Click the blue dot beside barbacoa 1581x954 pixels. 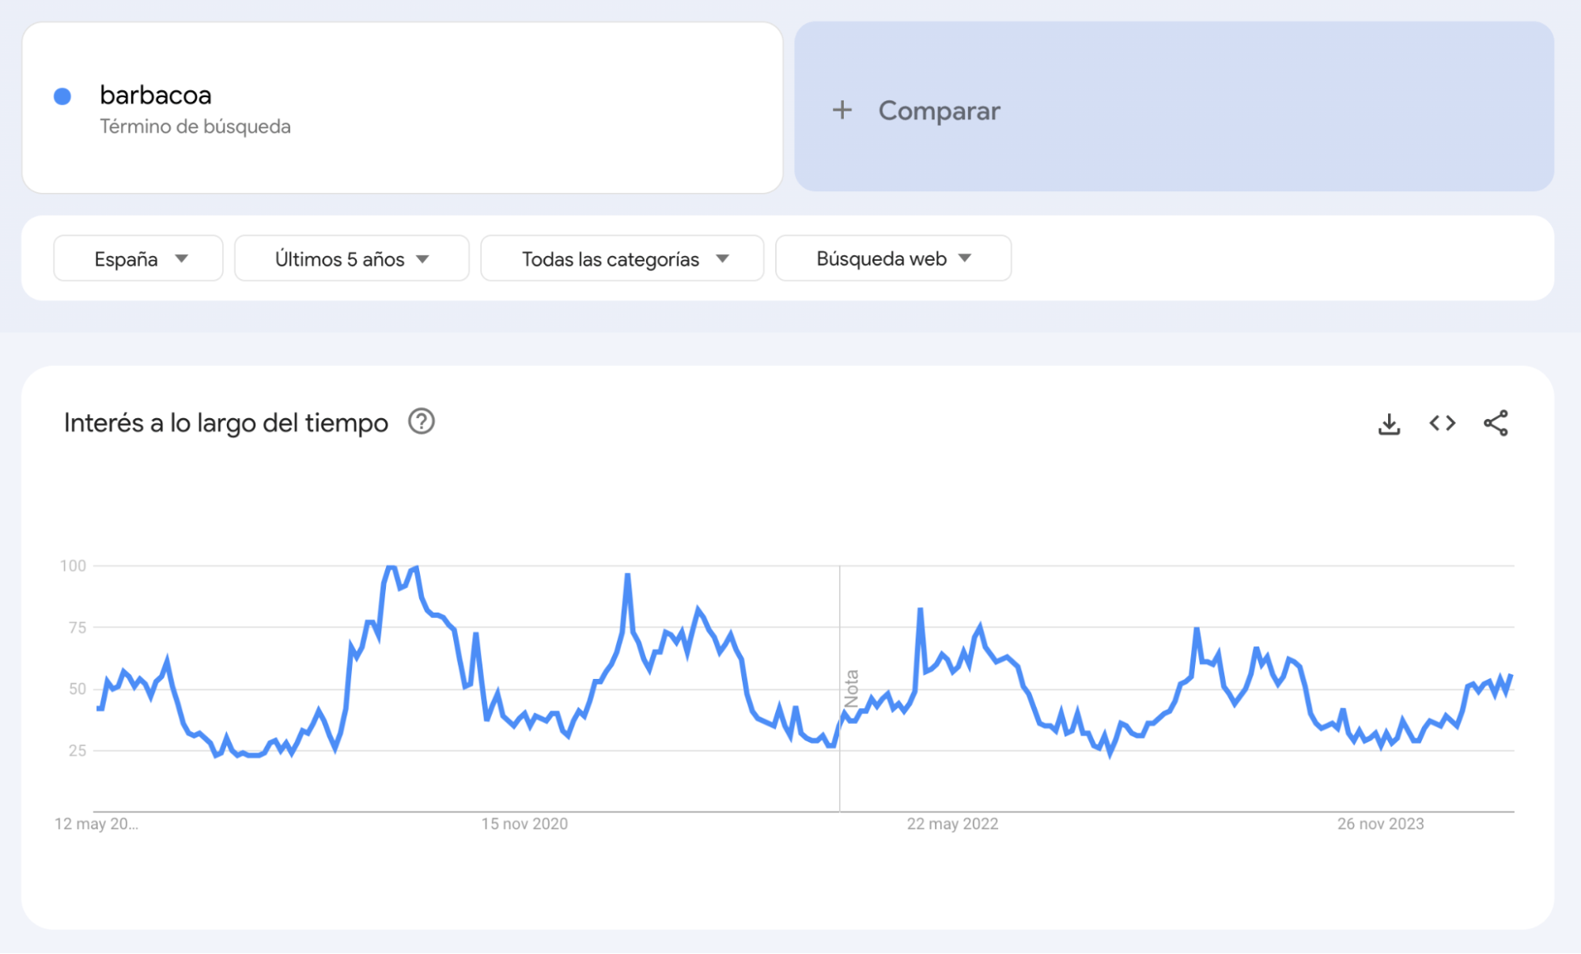coord(62,96)
